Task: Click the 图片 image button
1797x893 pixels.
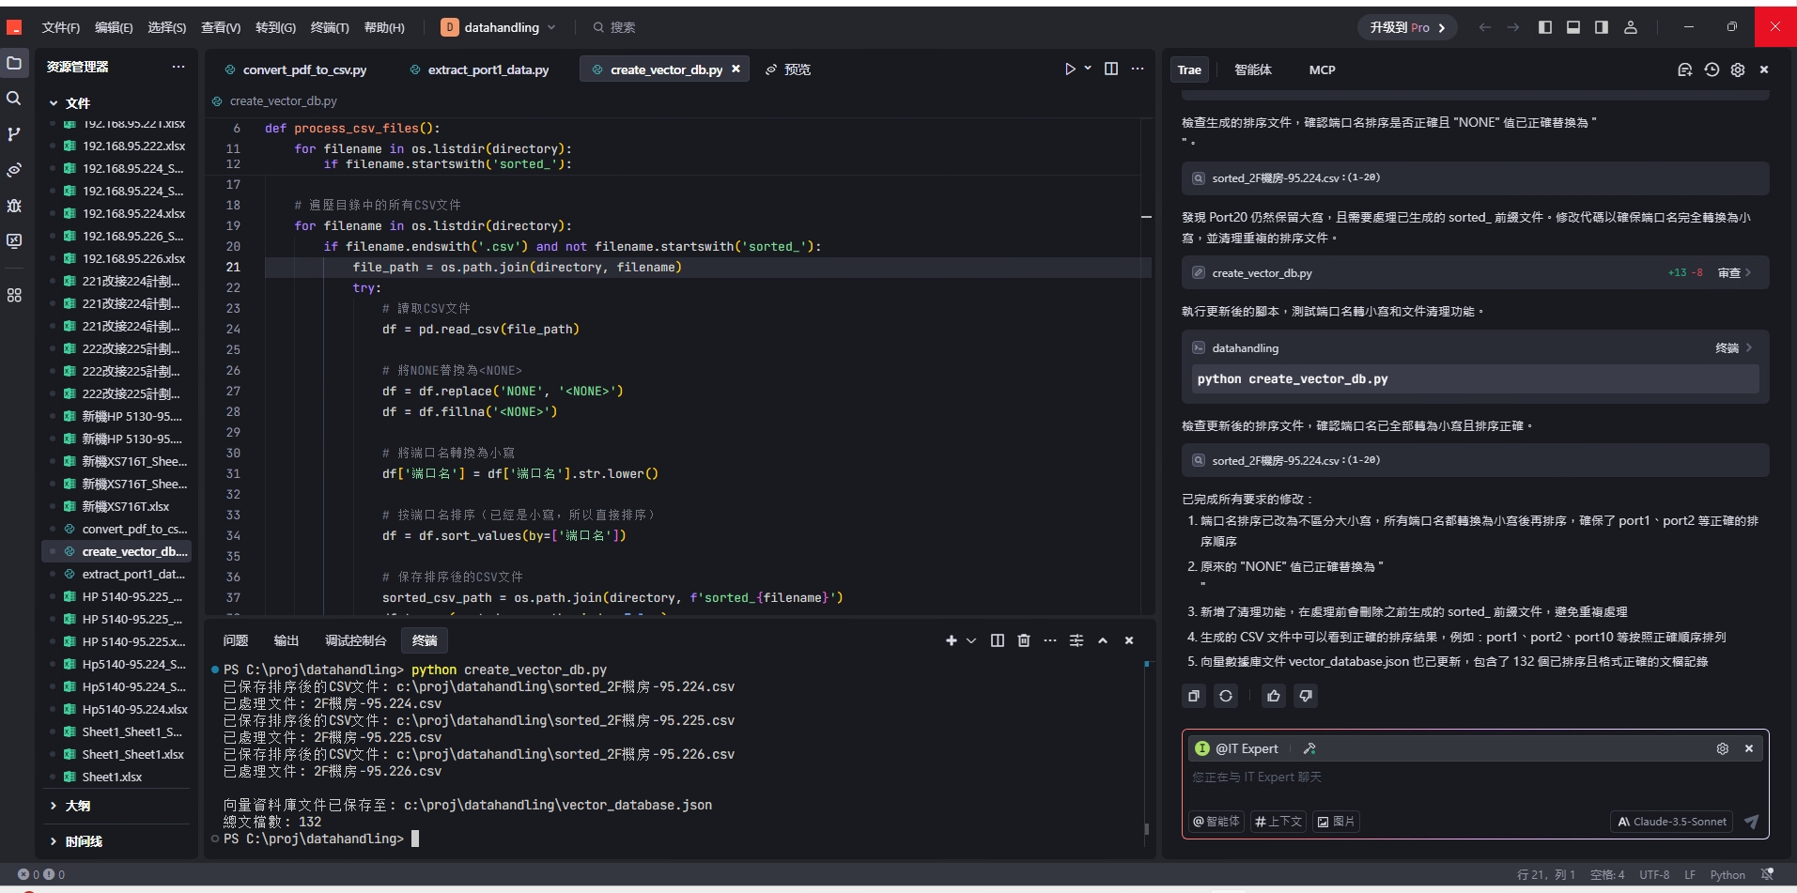Action: [x=1337, y=822]
